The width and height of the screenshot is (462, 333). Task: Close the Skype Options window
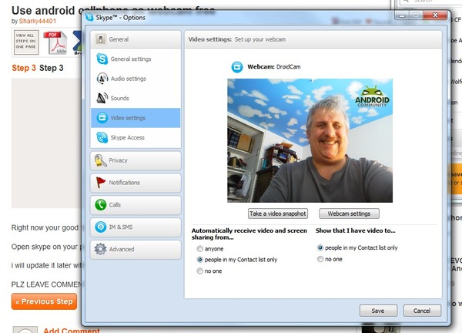435,15
